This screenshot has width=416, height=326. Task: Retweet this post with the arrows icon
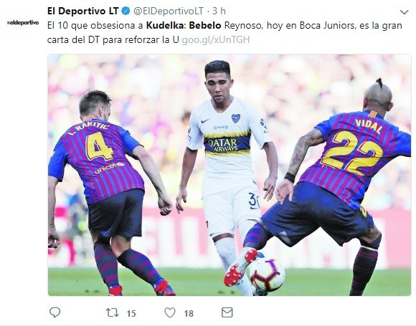coord(112,313)
